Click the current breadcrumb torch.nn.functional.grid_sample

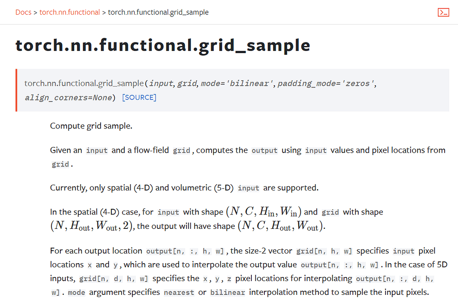[x=158, y=12]
